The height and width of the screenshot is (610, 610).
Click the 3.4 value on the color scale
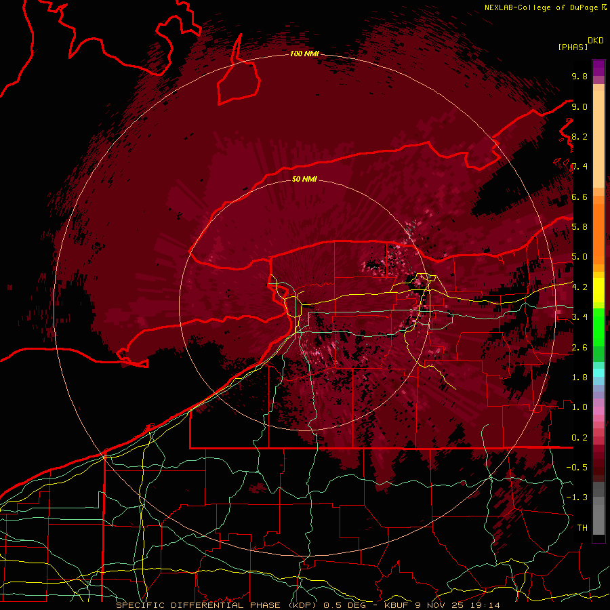[579, 317]
